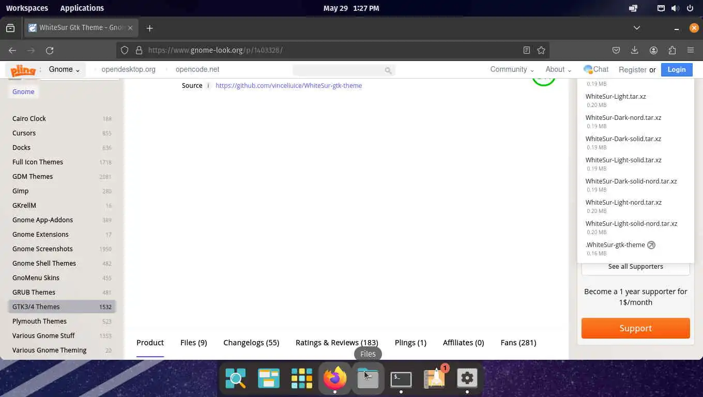This screenshot has height=397, width=703.
Task: Click the Gnome category tag in sidebar
Action: (23, 91)
